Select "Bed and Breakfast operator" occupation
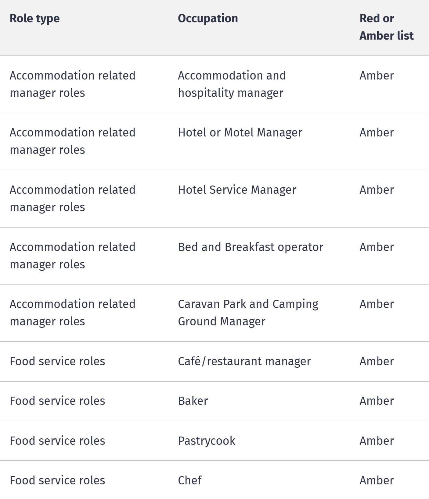429x499 pixels. tap(251, 247)
